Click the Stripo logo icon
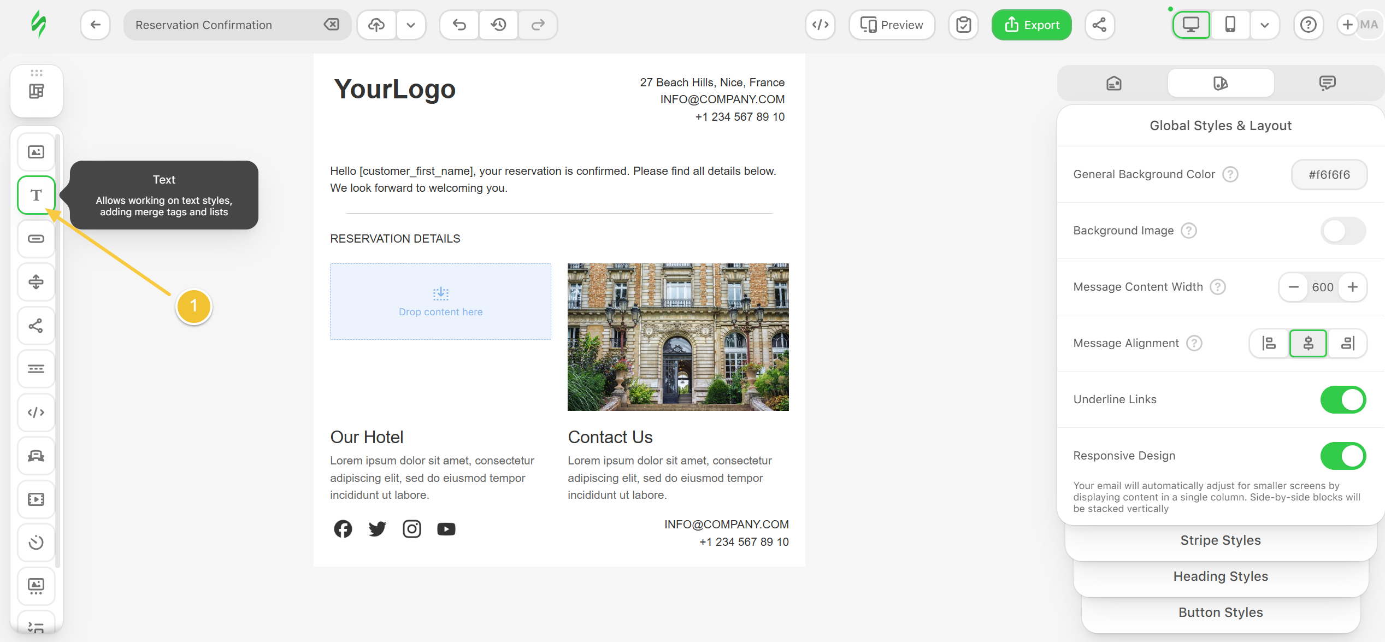The image size is (1385, 642). click(x=38, y=25)
